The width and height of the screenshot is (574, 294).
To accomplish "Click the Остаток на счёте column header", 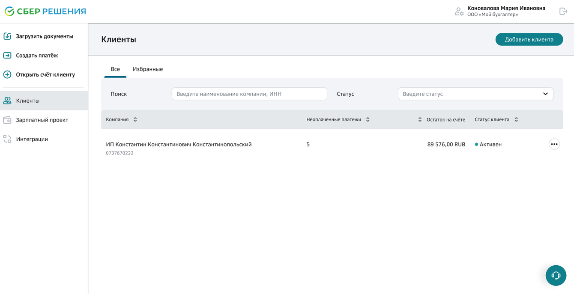I will (446, 120).
